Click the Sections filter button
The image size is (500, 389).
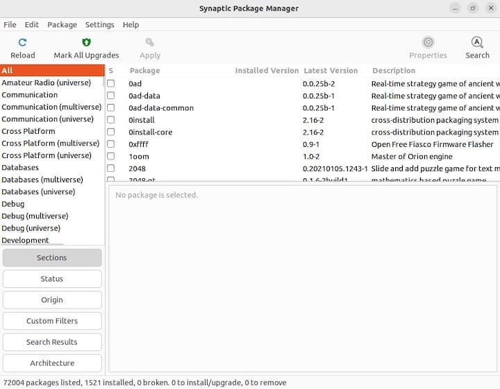pyautogui.click(x=52, y=257)
